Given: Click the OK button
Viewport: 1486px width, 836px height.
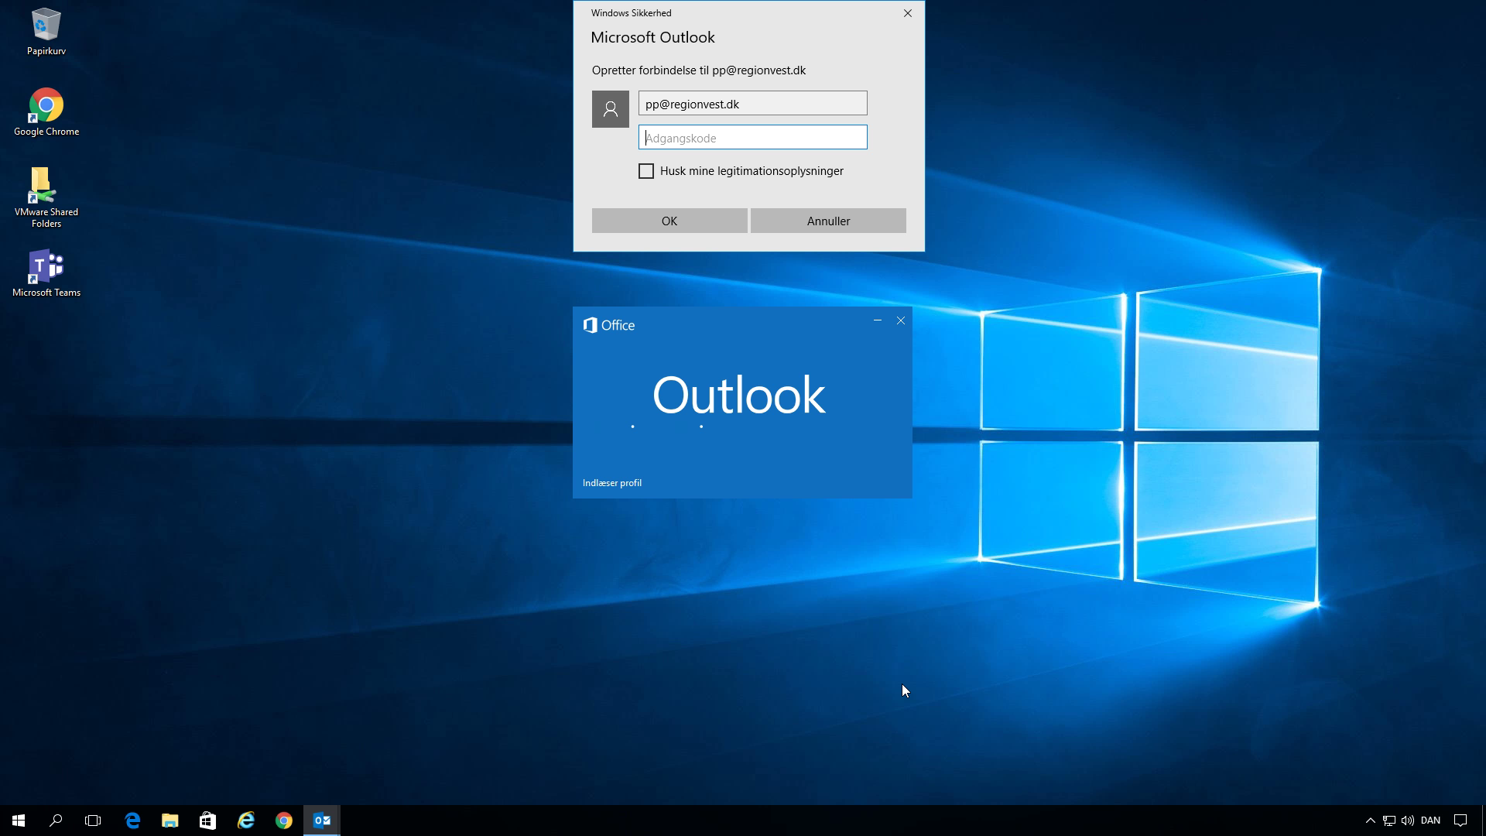Looking at the screenshot, I should [x=669, y=221].
